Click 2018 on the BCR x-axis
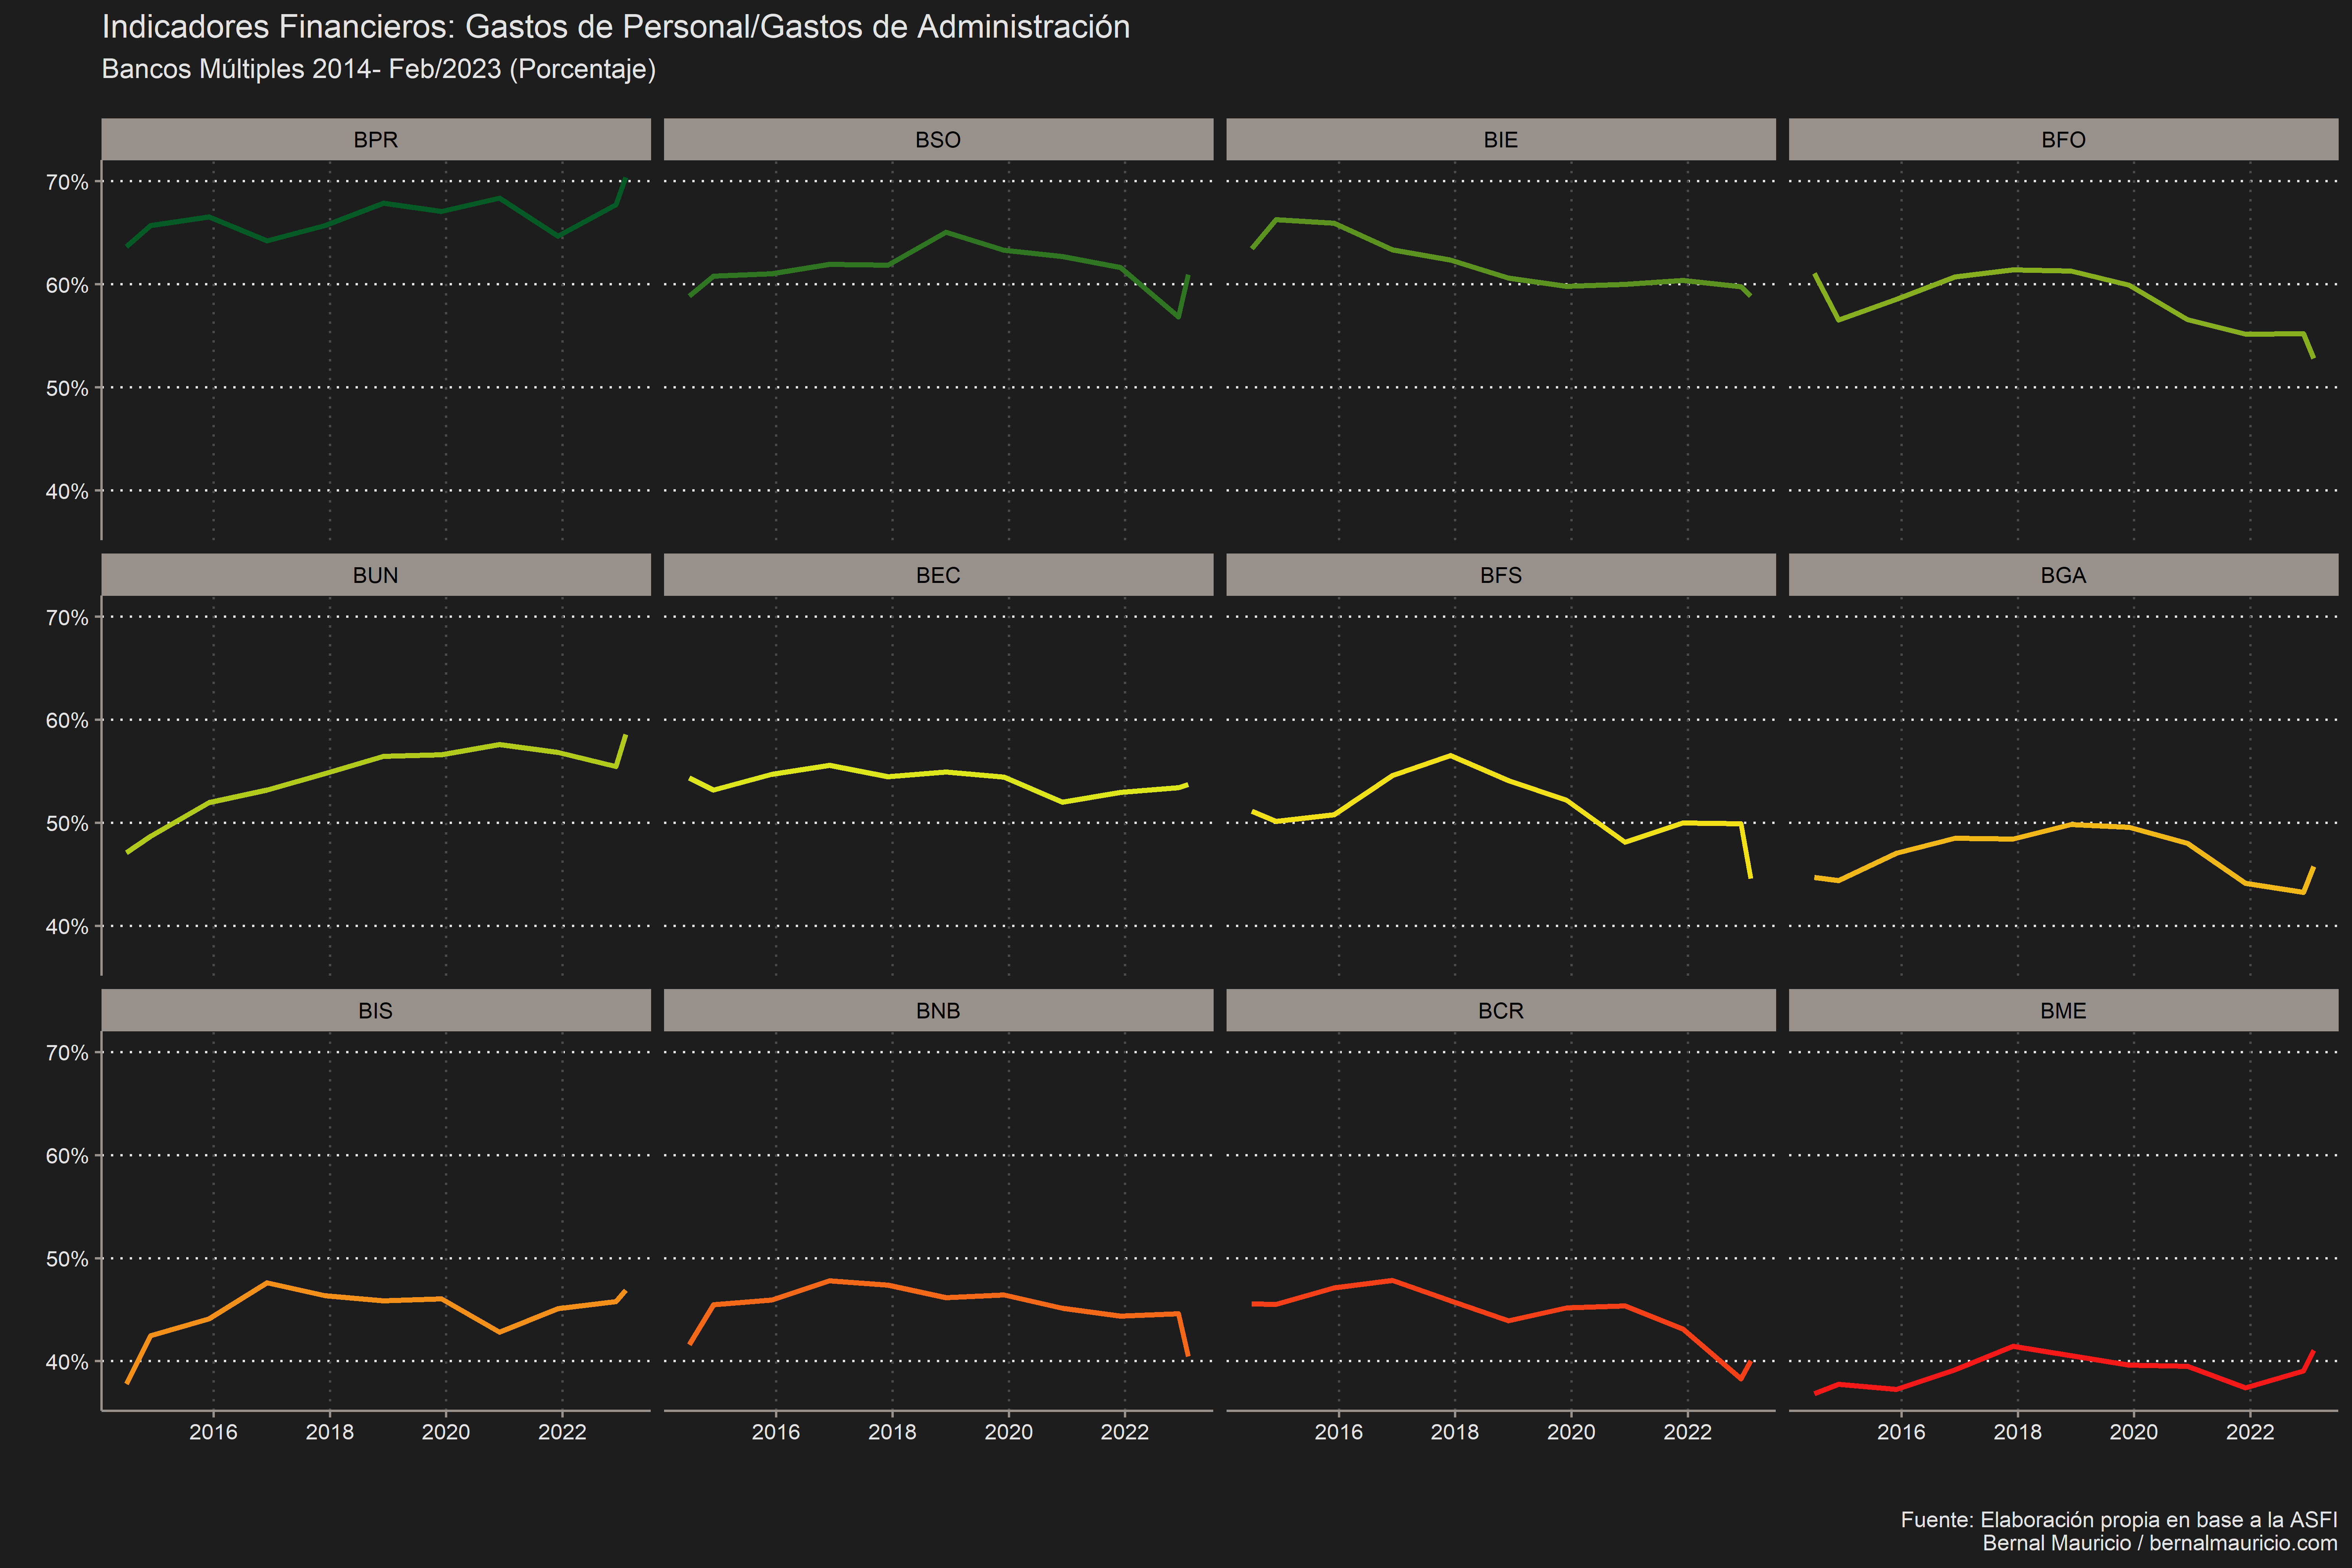The image size is (2352, 1568). (x=1455, y=1432)
